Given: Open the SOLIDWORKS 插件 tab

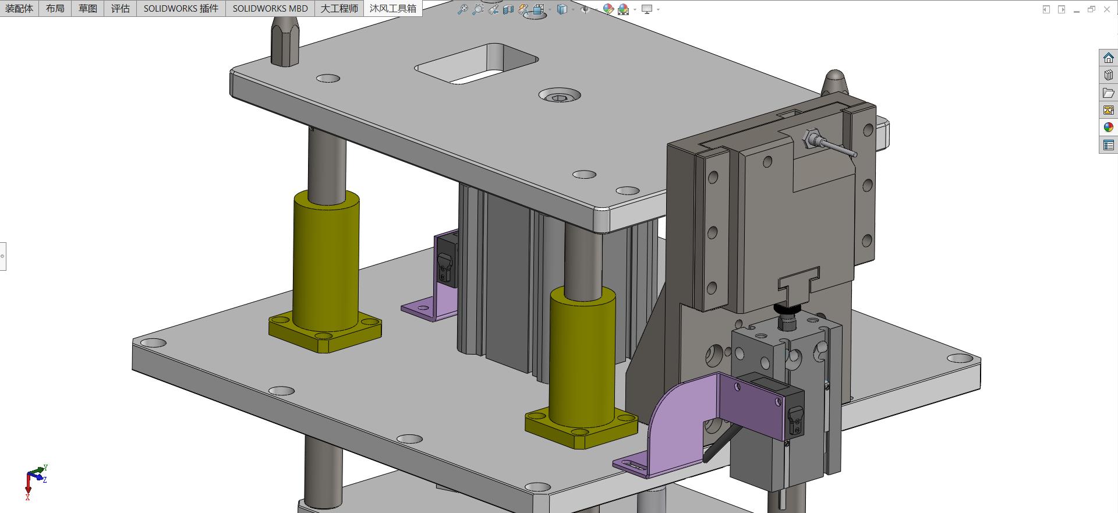Looking at the screenshot, I should point(181,8).
